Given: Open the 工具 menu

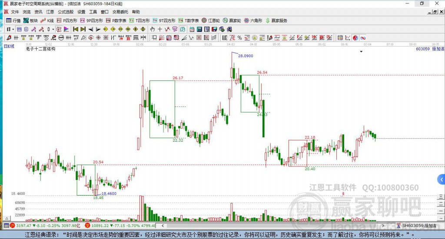Looking at the screenshot, I should click(93, 12).
